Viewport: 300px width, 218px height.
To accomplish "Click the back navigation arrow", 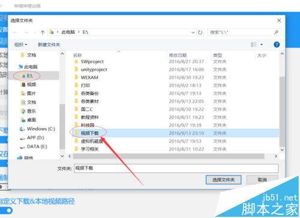I will click(x=15, y=32).
